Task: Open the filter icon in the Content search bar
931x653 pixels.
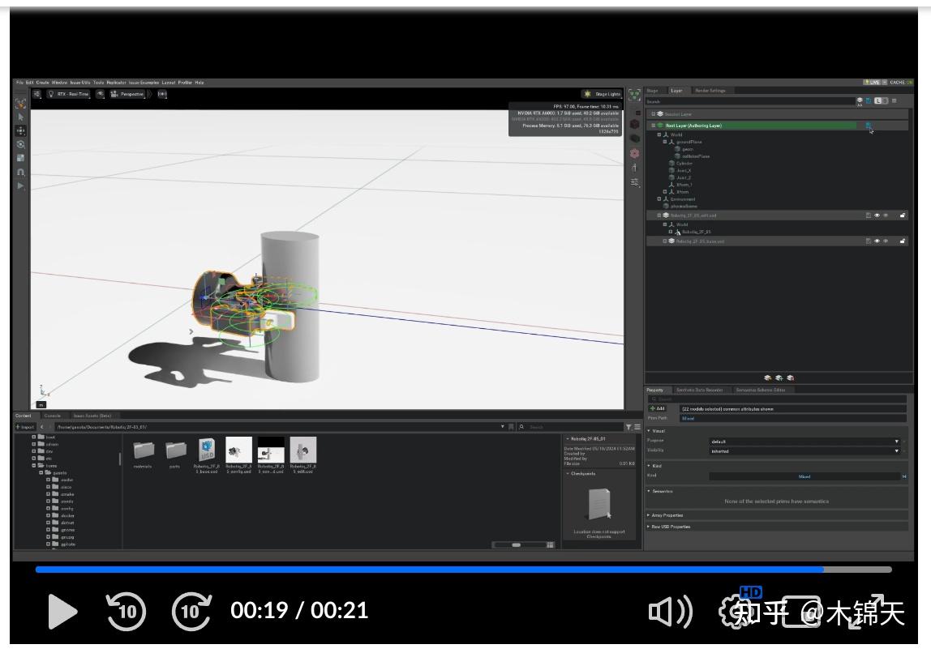Action: coord(629,427)
